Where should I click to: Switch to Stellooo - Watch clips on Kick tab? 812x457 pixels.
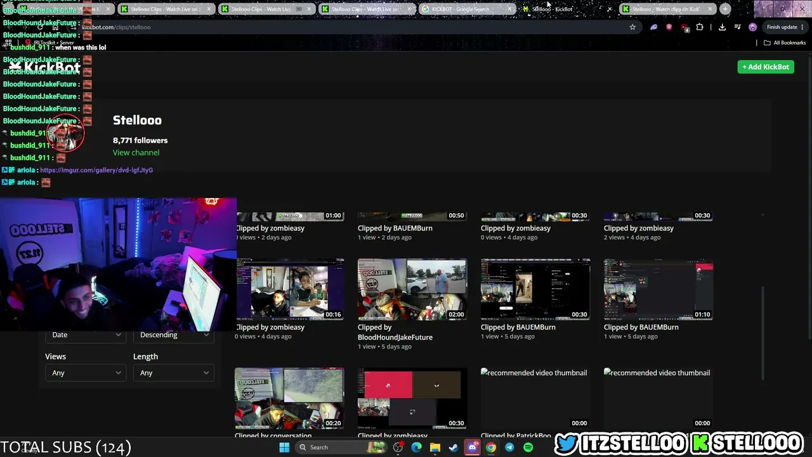pyautogui.click(x=668, y=9)
